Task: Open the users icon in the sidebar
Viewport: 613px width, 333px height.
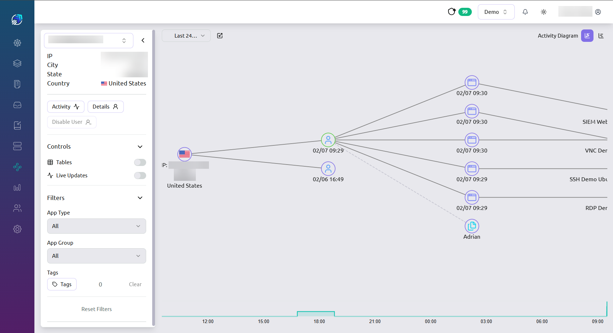Action: click(17, 208)
